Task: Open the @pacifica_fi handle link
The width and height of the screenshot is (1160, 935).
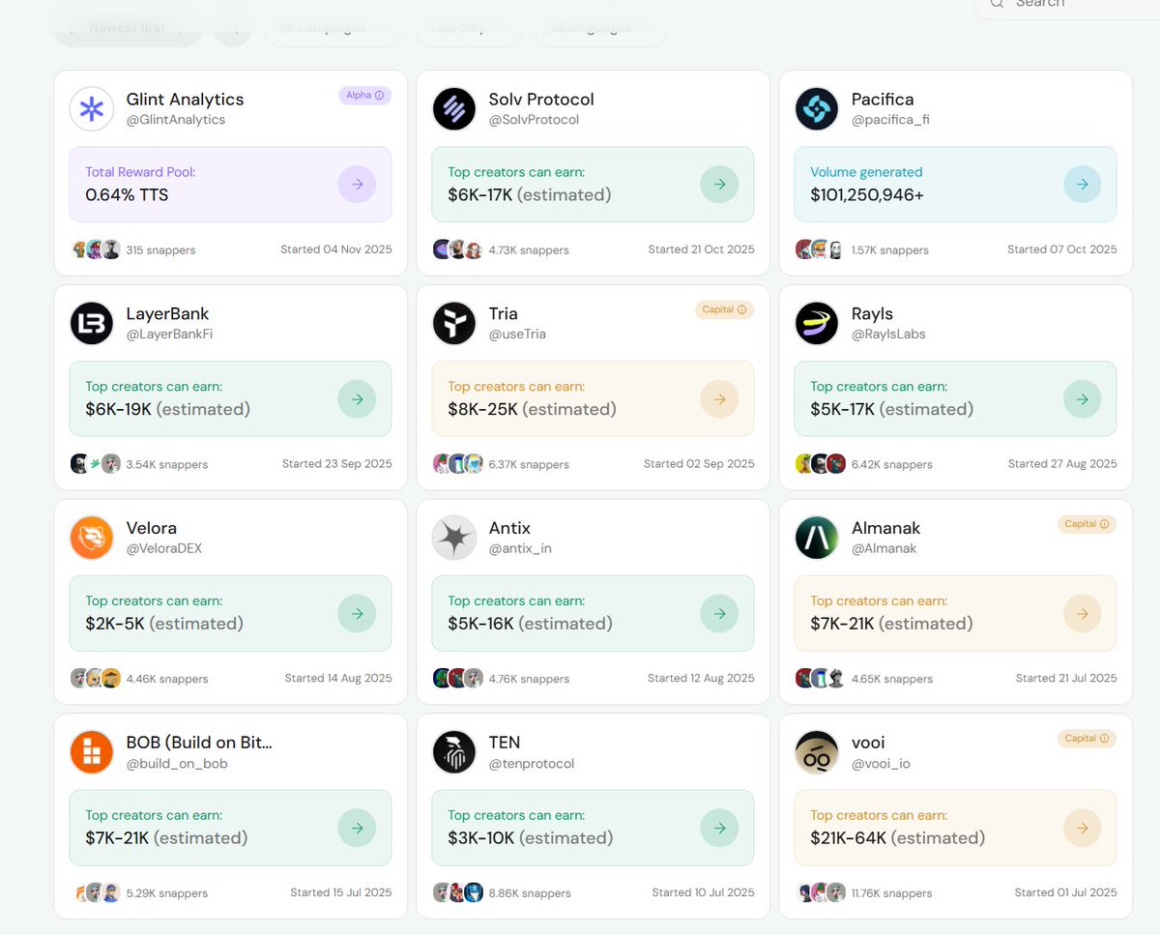Action: (x=890, y=120)
